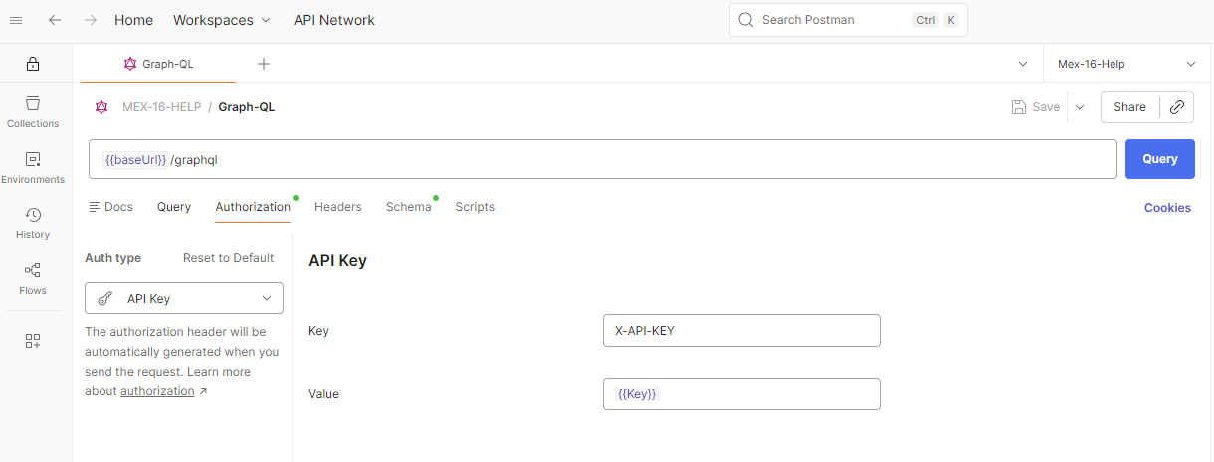Open the add-apps grid icon in sidebar

[x=33, y=341]
